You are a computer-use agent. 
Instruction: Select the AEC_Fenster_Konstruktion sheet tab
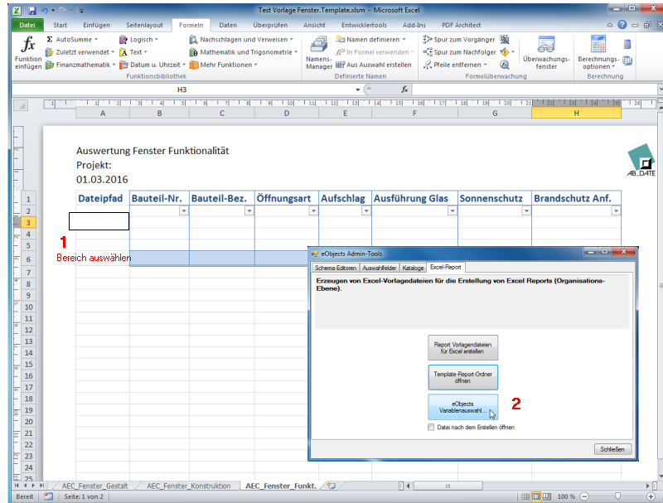point(189,486)
